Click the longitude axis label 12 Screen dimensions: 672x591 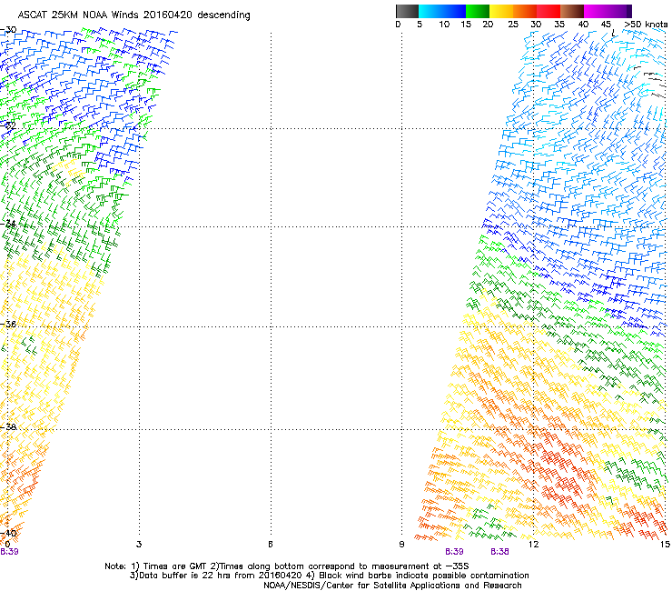pyautogui.click(x=533, y=545)
